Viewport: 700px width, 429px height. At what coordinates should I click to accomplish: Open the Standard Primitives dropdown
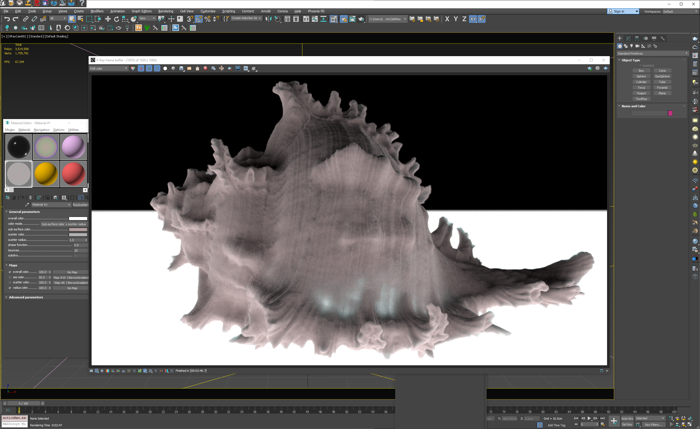[652, 53]
